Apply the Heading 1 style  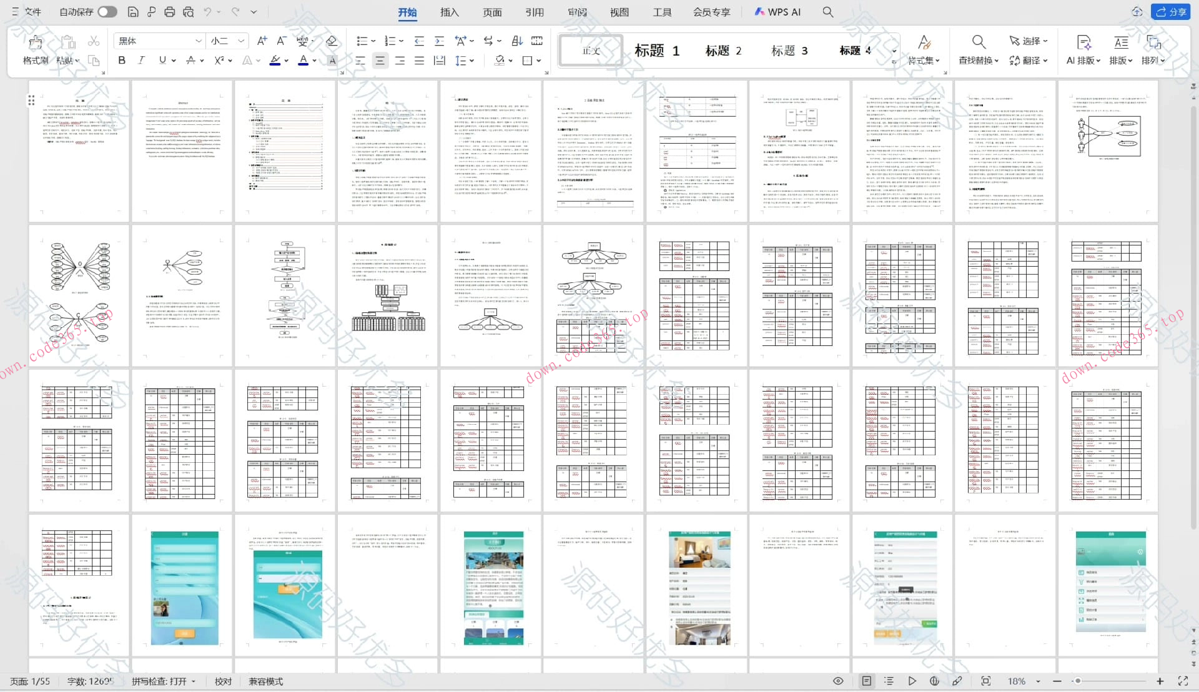point(656,51)
